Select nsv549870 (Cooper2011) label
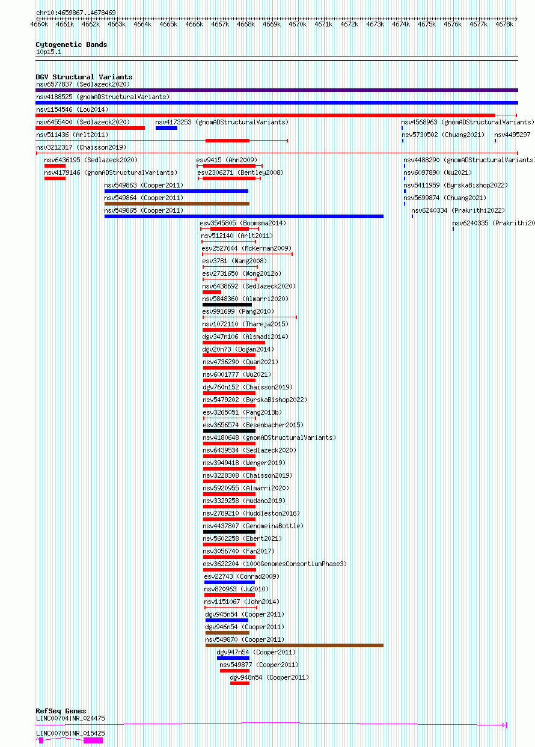Image resolution: width=535 pixels, height=747 pixels. [245, 639]
